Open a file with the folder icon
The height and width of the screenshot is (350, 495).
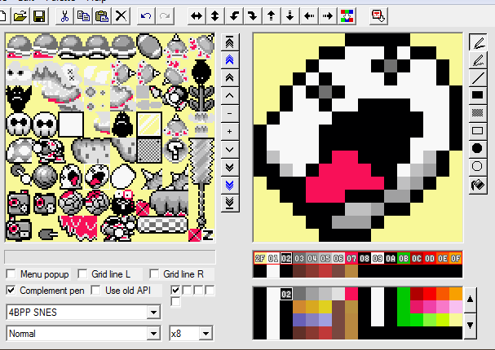(20, 15)
